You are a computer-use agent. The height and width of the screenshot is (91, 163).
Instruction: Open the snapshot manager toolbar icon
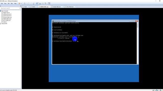34,3
